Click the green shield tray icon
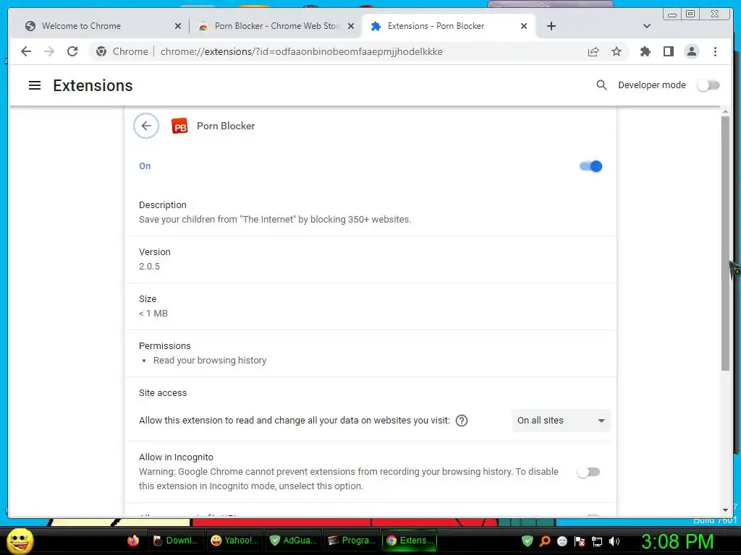 528,541
